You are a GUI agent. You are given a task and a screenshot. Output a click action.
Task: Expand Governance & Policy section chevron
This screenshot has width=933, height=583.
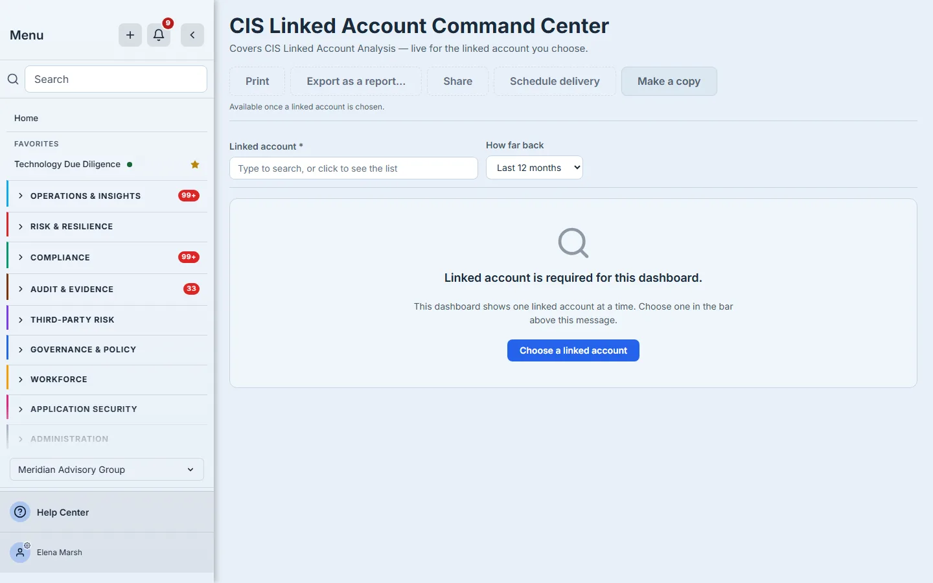[x=21, y=350]
